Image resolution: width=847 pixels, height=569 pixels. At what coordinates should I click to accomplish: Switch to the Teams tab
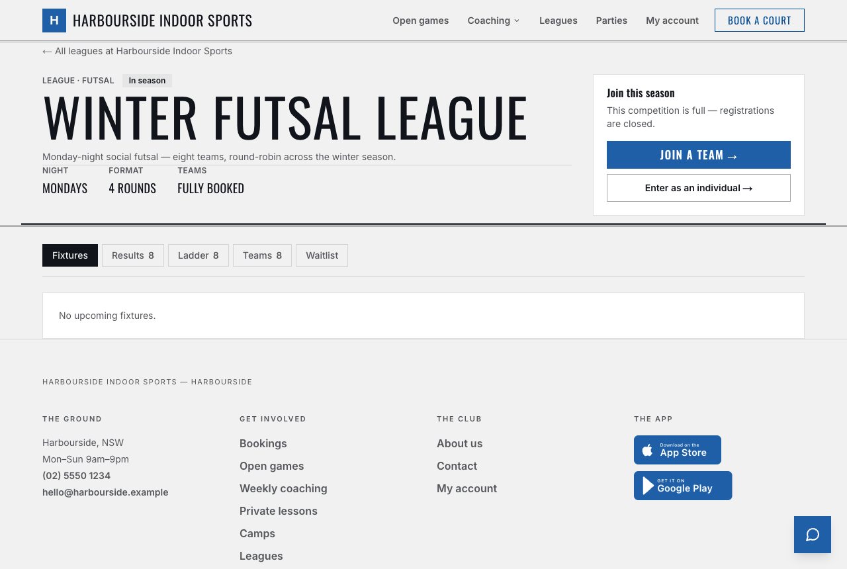(x=262, y=255)
